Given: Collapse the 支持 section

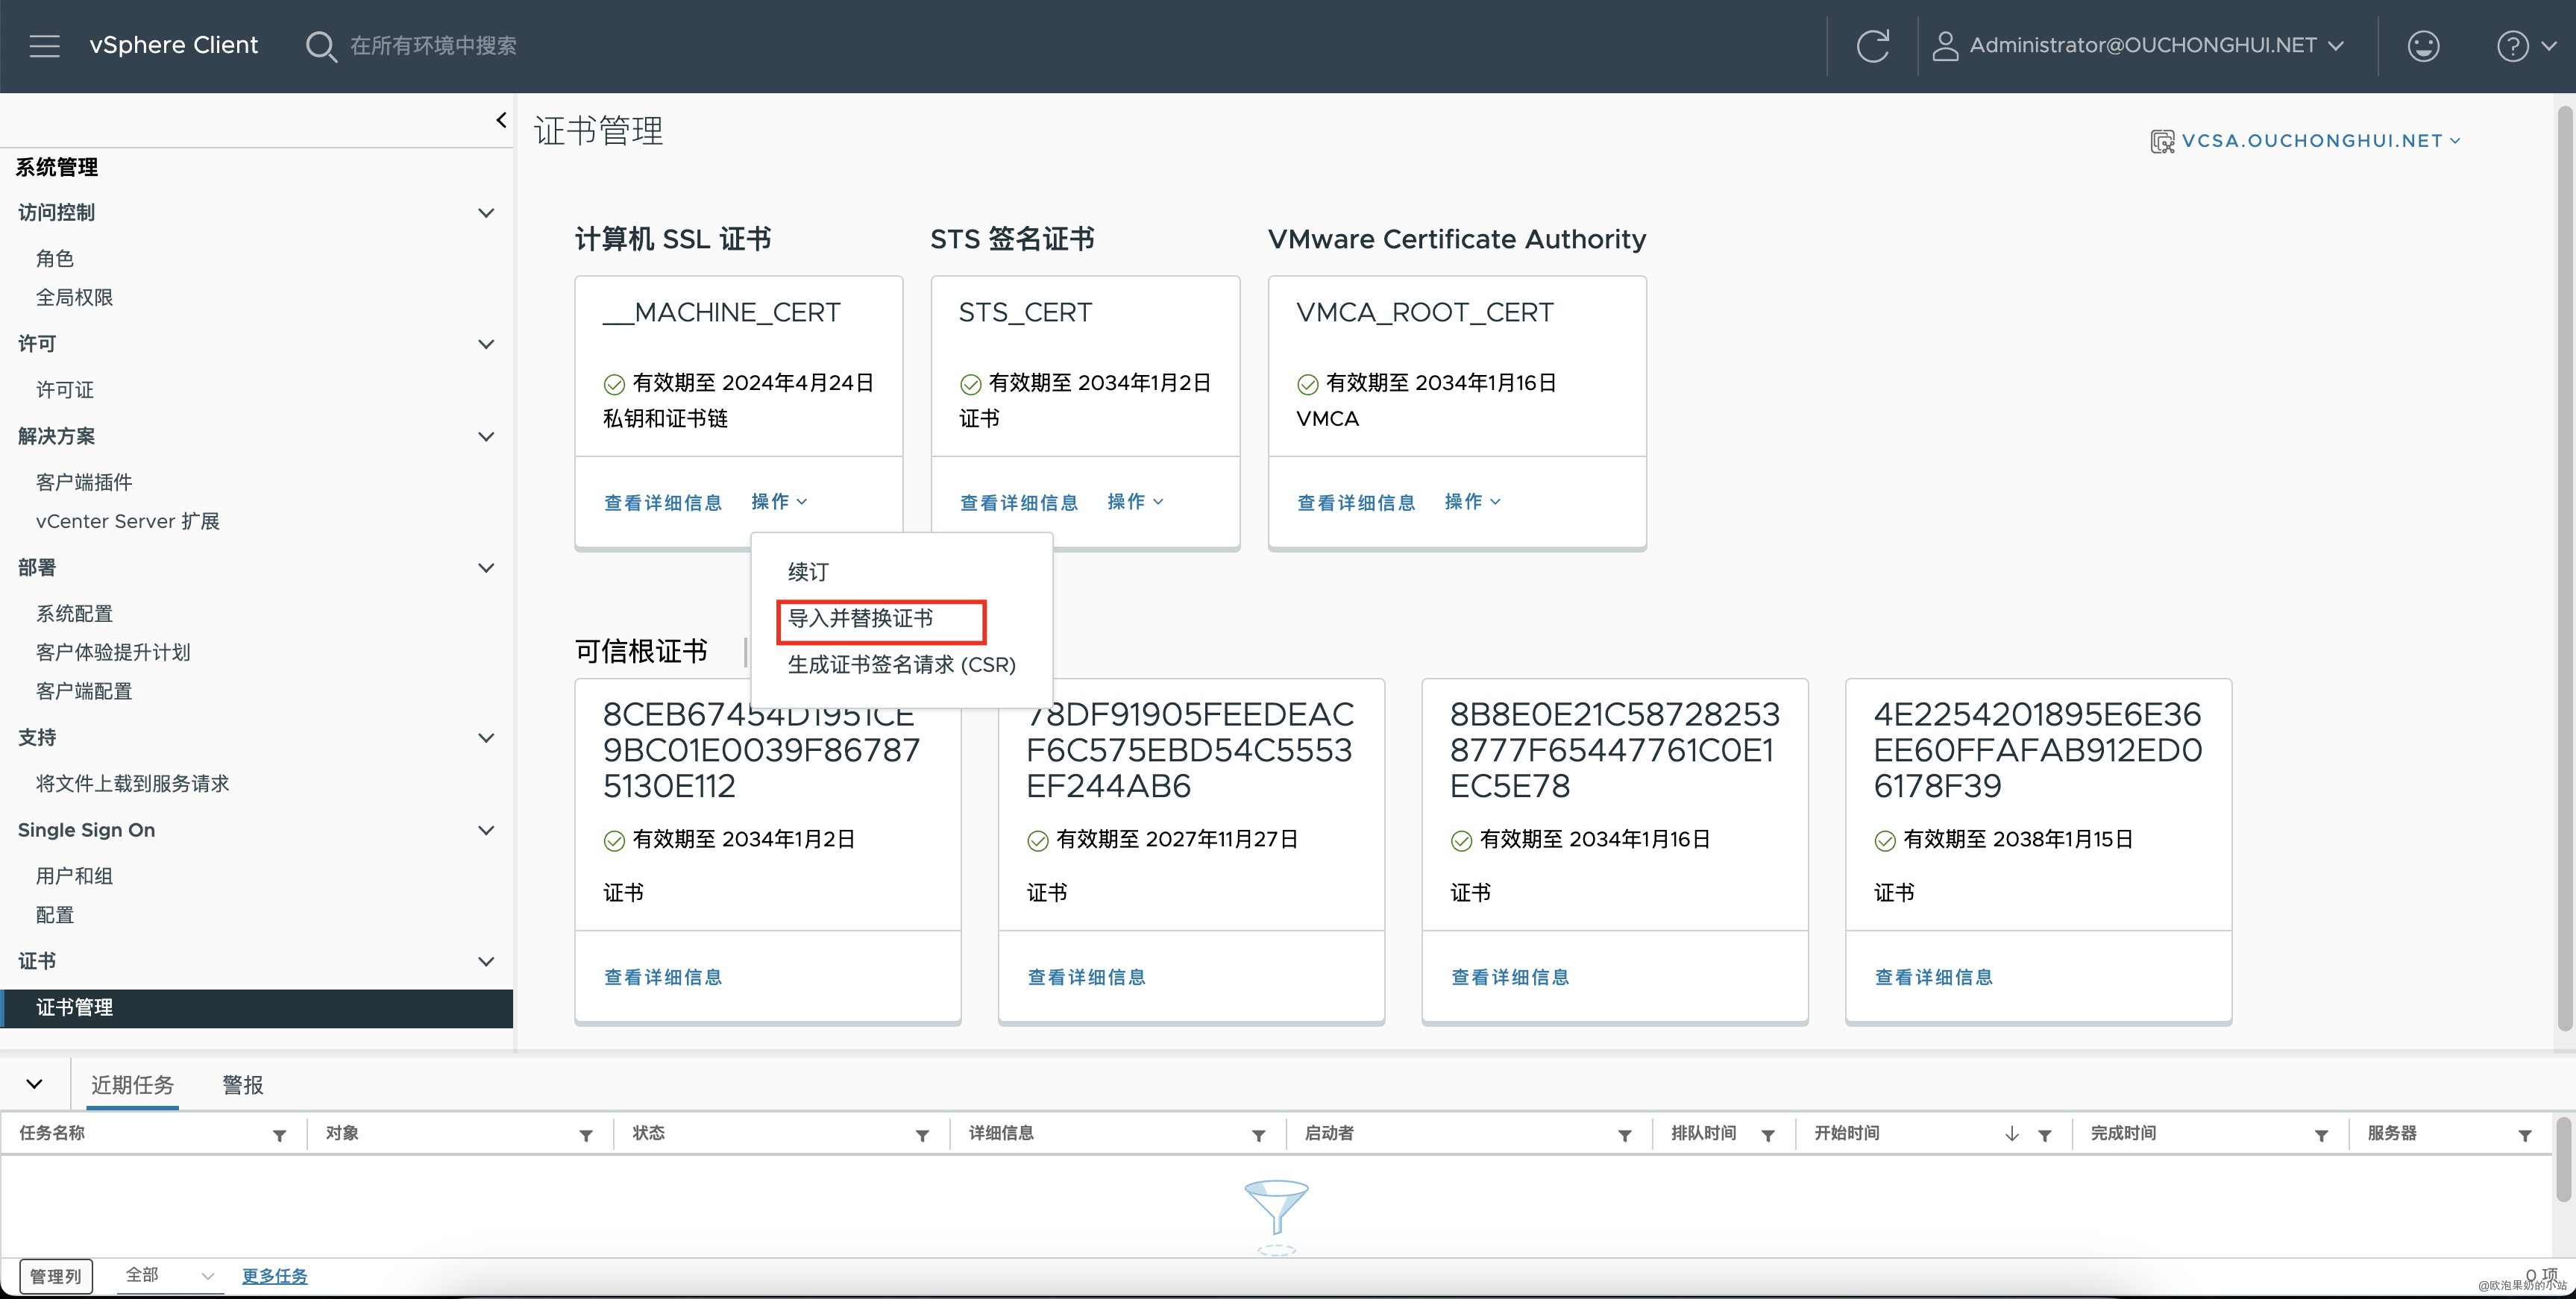Looking at the screenshot, I should coord(486,738).
